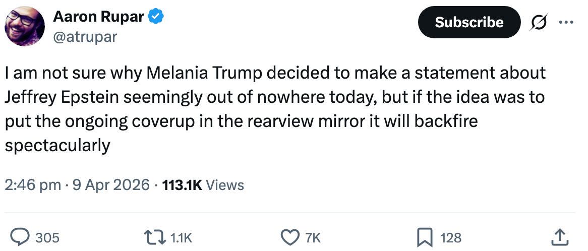Click the Grok slashed-circle icon
588x251 pixels.
(539, 22)
